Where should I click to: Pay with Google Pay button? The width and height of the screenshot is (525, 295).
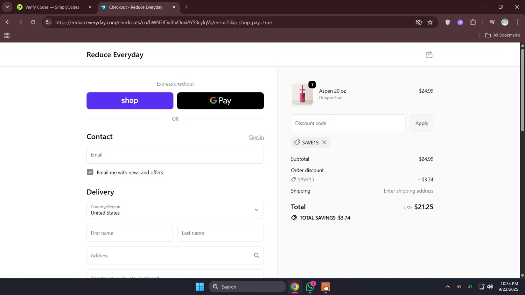point(220,101)
